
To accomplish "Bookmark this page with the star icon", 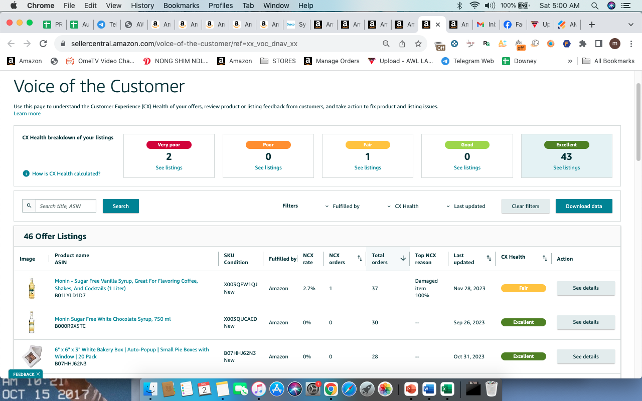I will [418, 44].
